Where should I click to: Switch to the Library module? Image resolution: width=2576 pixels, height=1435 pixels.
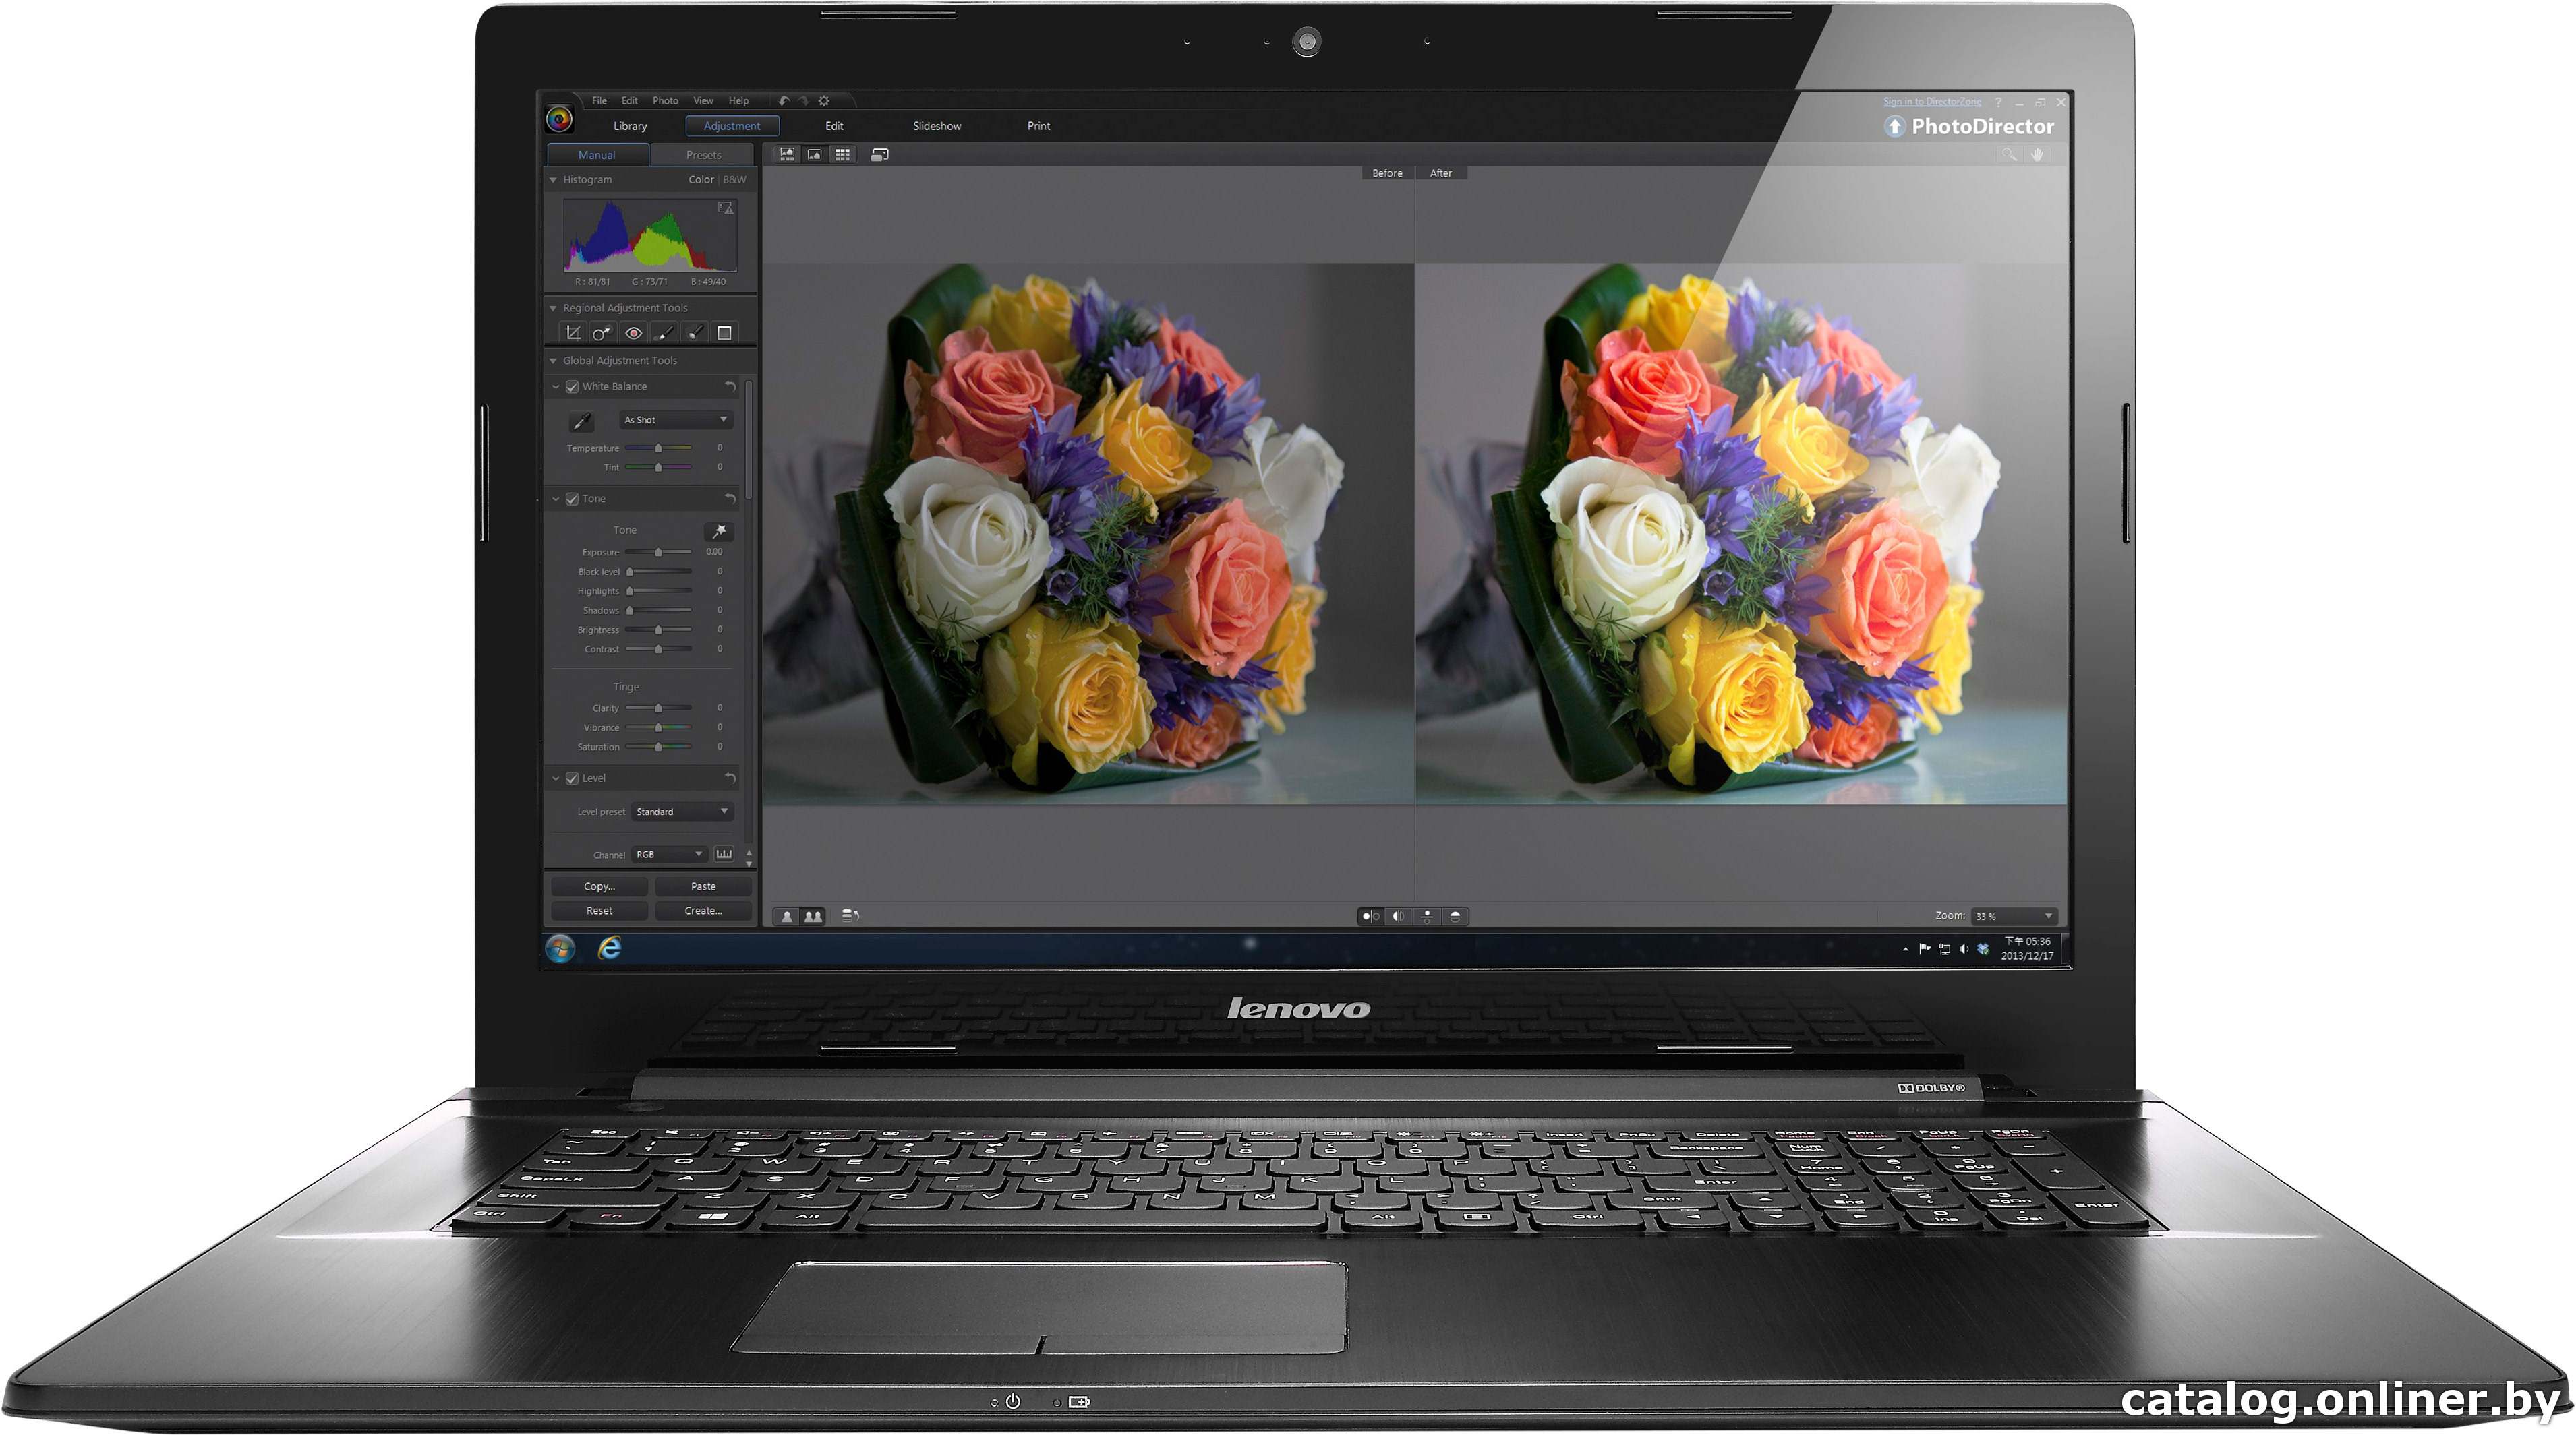tap(630, 126)
